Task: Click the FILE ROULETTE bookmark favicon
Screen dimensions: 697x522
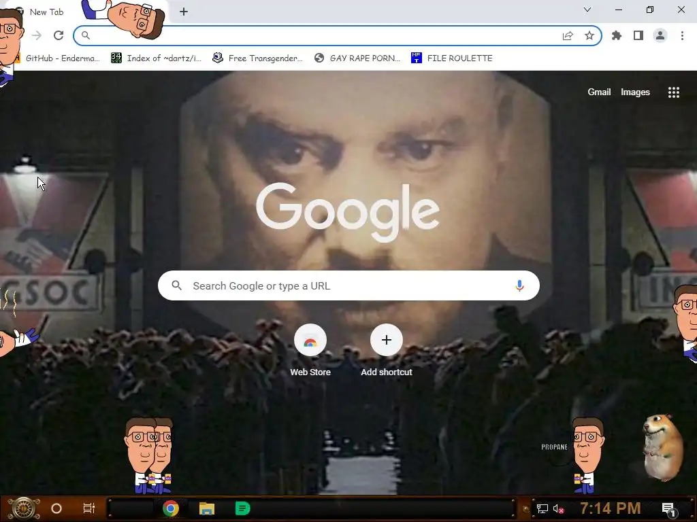Action: coord(416,58)
